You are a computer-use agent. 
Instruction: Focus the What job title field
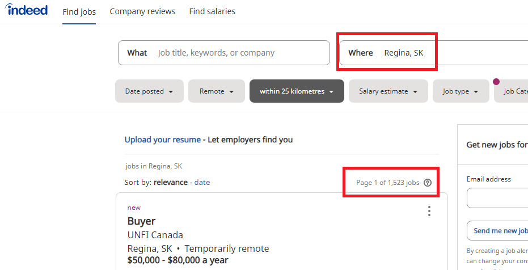point(224,53)
